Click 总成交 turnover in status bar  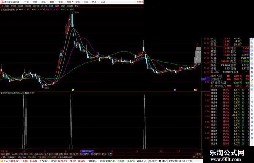(x=153, y=161)
